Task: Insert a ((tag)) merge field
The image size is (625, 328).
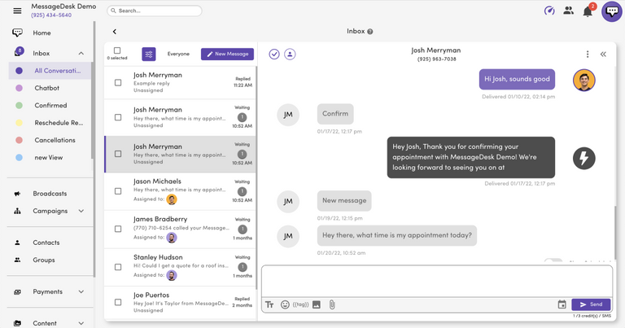Action: (x=300, y=305)
